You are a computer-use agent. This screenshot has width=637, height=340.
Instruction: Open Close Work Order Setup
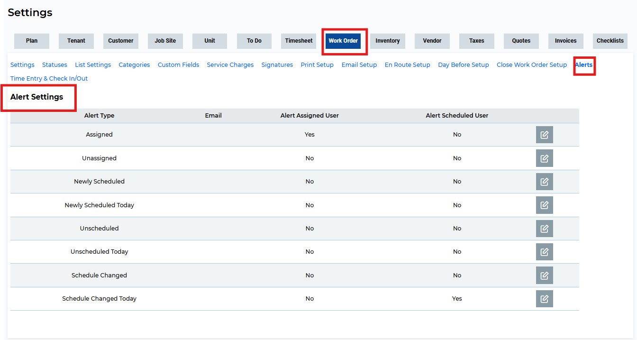coord(532,65)
